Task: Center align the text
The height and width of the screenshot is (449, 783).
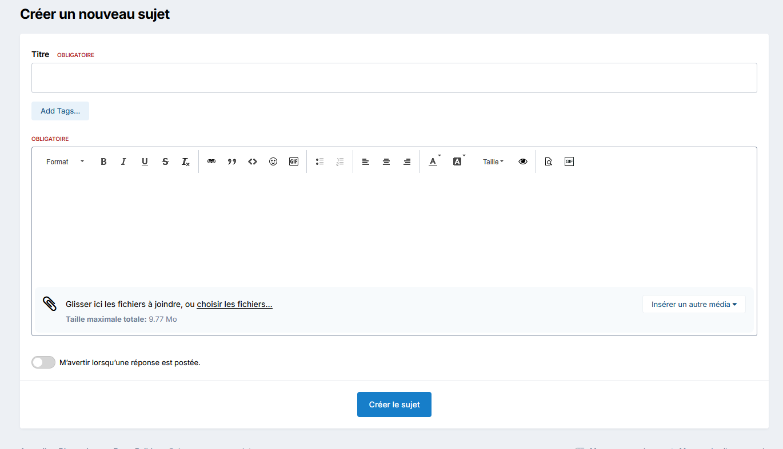Action: (386, 162)
